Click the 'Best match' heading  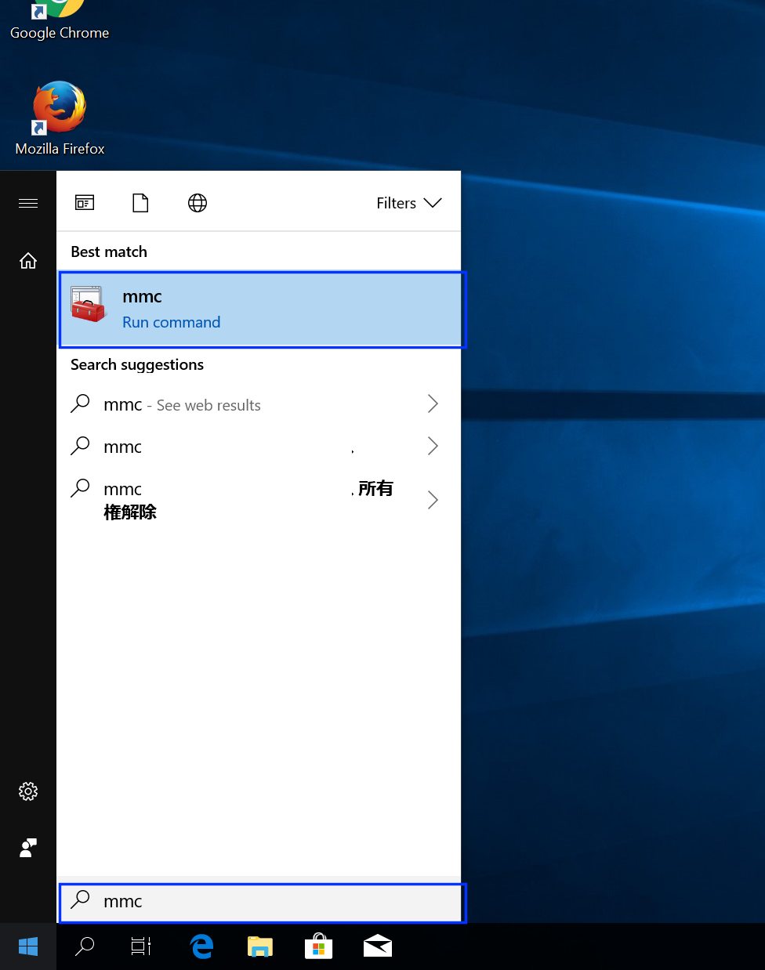109,252
